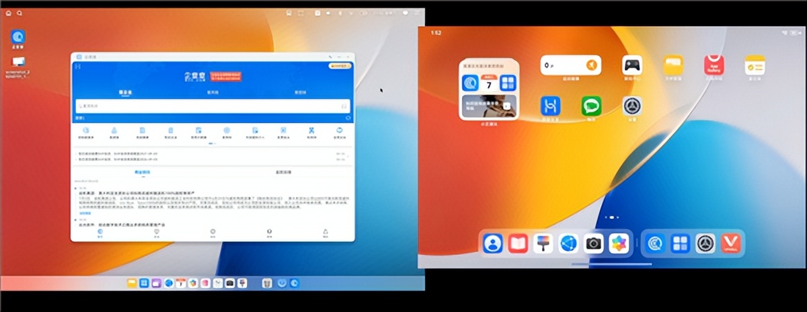Open the green messaging app on tablet

coord(591,106)
